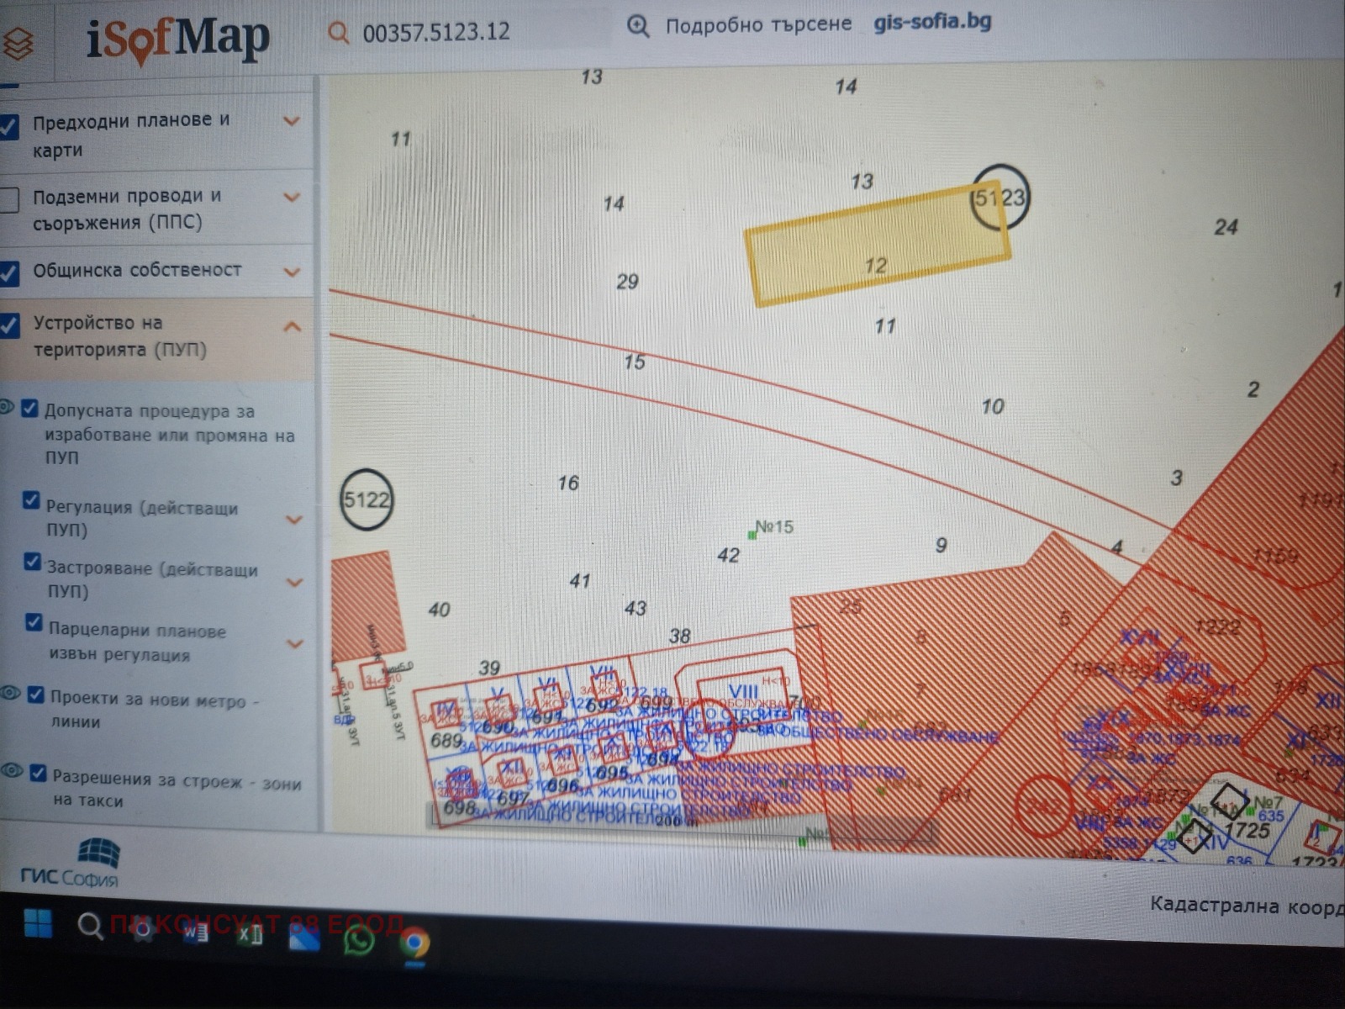Uncheck Регулация (действащи ПУП) checkbox
The width and height of the screenshot is (1345, 1009).
tap(31, 501)
